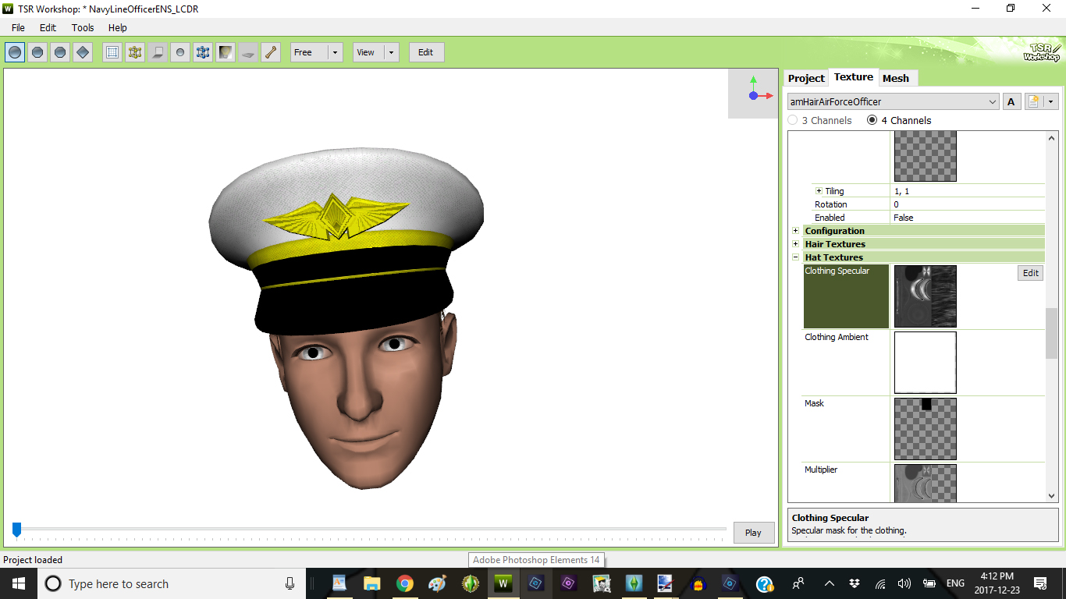
Task: Click the Clothing Ambient texture thumbnail
Action: coord(925,362)
